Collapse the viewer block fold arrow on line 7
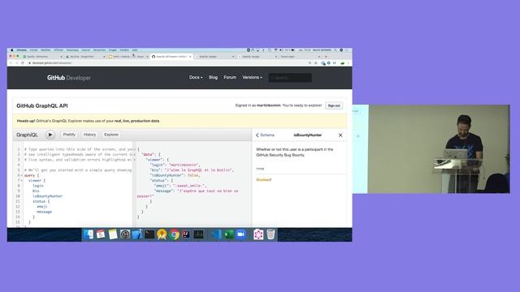The width and height of the screenshot is (520, 292). click(22, 181)
